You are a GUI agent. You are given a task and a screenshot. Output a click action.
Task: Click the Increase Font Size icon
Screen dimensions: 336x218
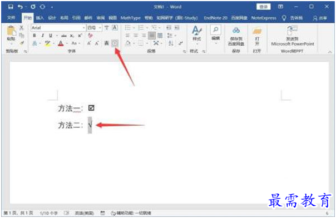[89, 43]
